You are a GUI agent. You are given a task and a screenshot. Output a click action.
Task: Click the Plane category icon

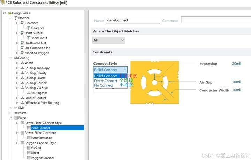pos(16,118)
